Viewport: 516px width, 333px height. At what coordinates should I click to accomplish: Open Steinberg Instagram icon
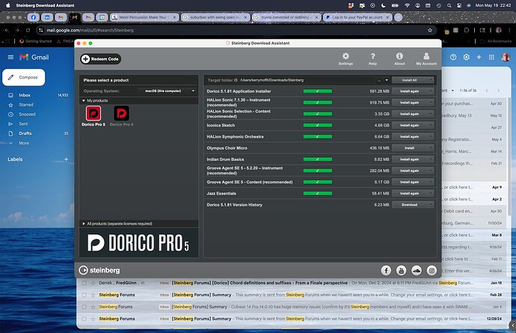click(431, 270)
